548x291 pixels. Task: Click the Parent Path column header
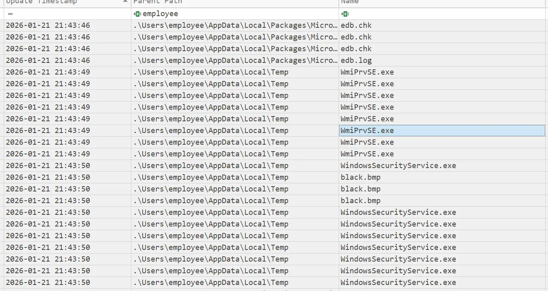point(202,2)
